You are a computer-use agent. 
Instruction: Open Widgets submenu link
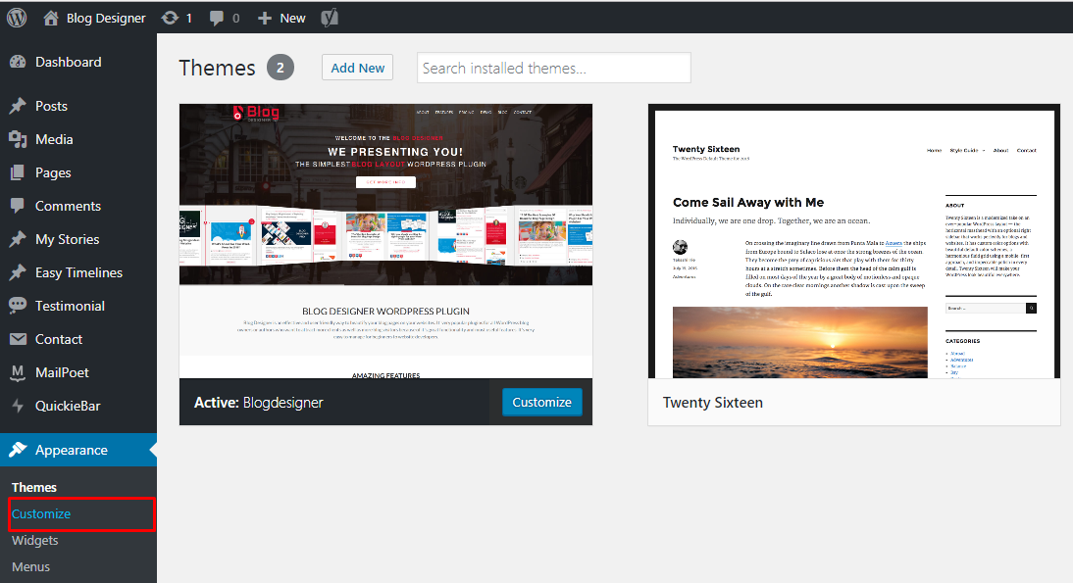pyautogui.click(x=35, y=541)
